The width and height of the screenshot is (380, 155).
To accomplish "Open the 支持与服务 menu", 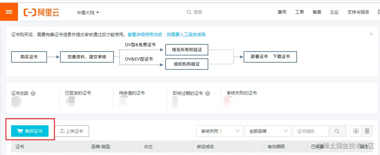I will [358, 12].
